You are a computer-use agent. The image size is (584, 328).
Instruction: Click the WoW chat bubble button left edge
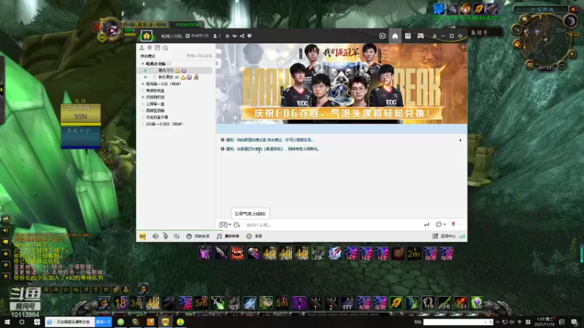coord(6,242)
